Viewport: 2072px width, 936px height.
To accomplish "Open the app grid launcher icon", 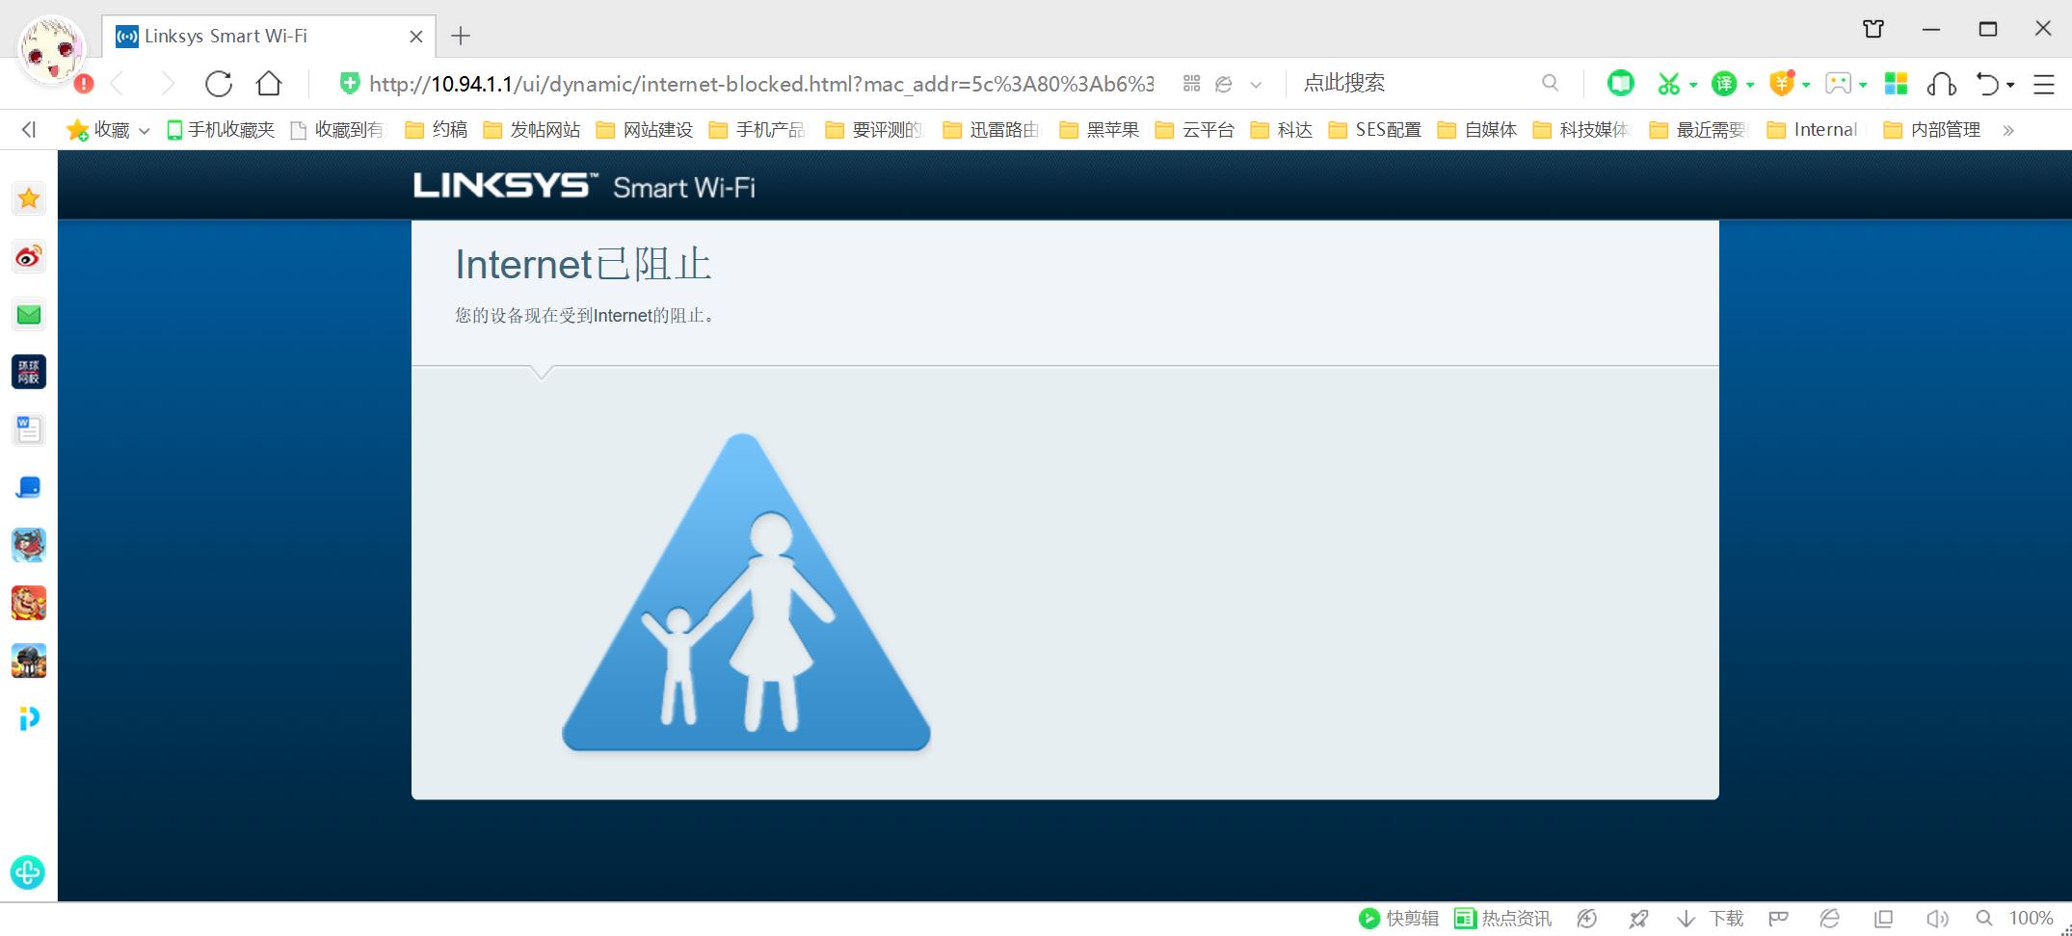I will click(x=1894, y=84).
